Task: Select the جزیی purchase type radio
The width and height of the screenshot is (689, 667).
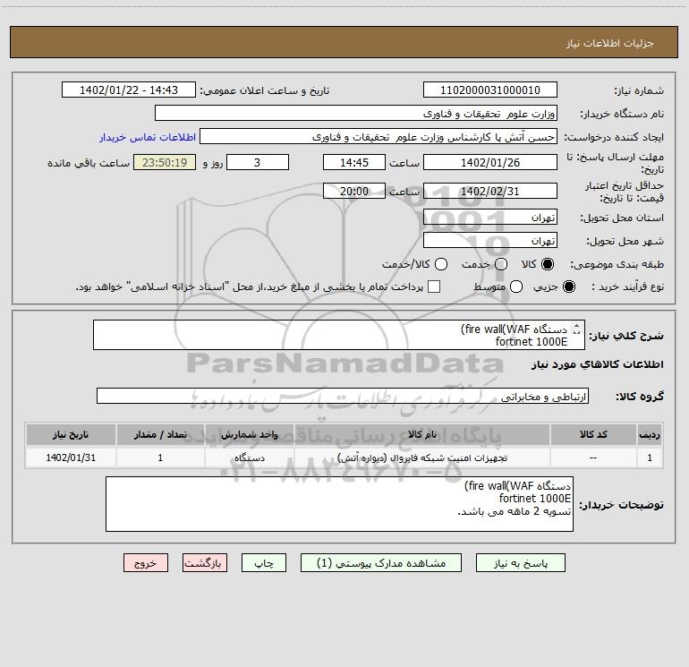Action: (568, 286)
